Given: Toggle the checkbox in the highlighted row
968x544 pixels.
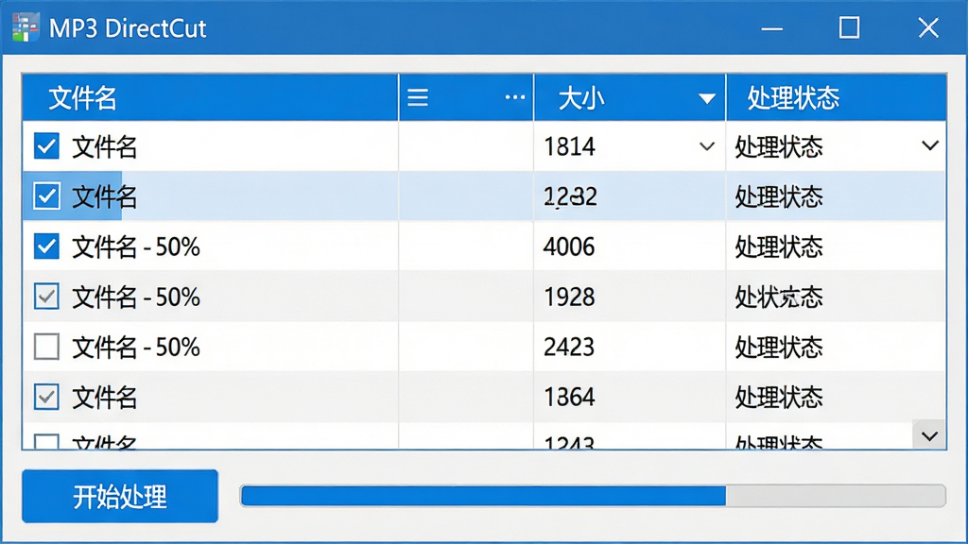Looking at the screenshot, I should 46,196.
